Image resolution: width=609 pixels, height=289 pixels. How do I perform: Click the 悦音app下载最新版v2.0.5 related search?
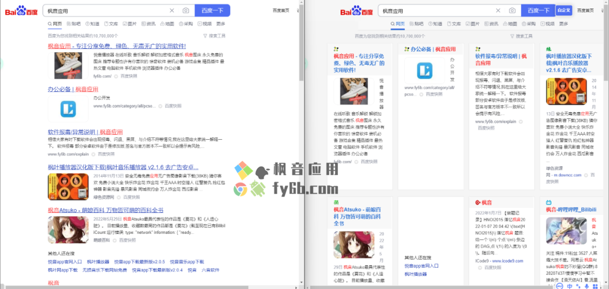139,262
